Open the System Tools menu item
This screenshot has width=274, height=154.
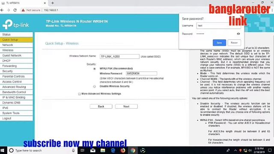click(16, 113)
